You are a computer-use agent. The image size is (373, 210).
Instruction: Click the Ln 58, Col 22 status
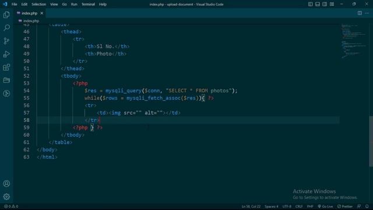pyautogui.click(x=251, y=206)
